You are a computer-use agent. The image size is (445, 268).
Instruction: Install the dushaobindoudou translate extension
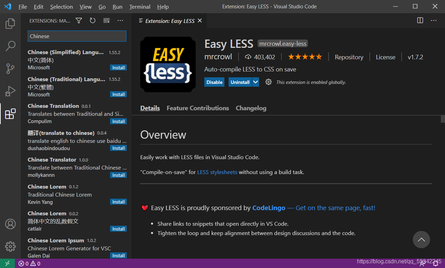pyautogui.click(x=118, y=148)
